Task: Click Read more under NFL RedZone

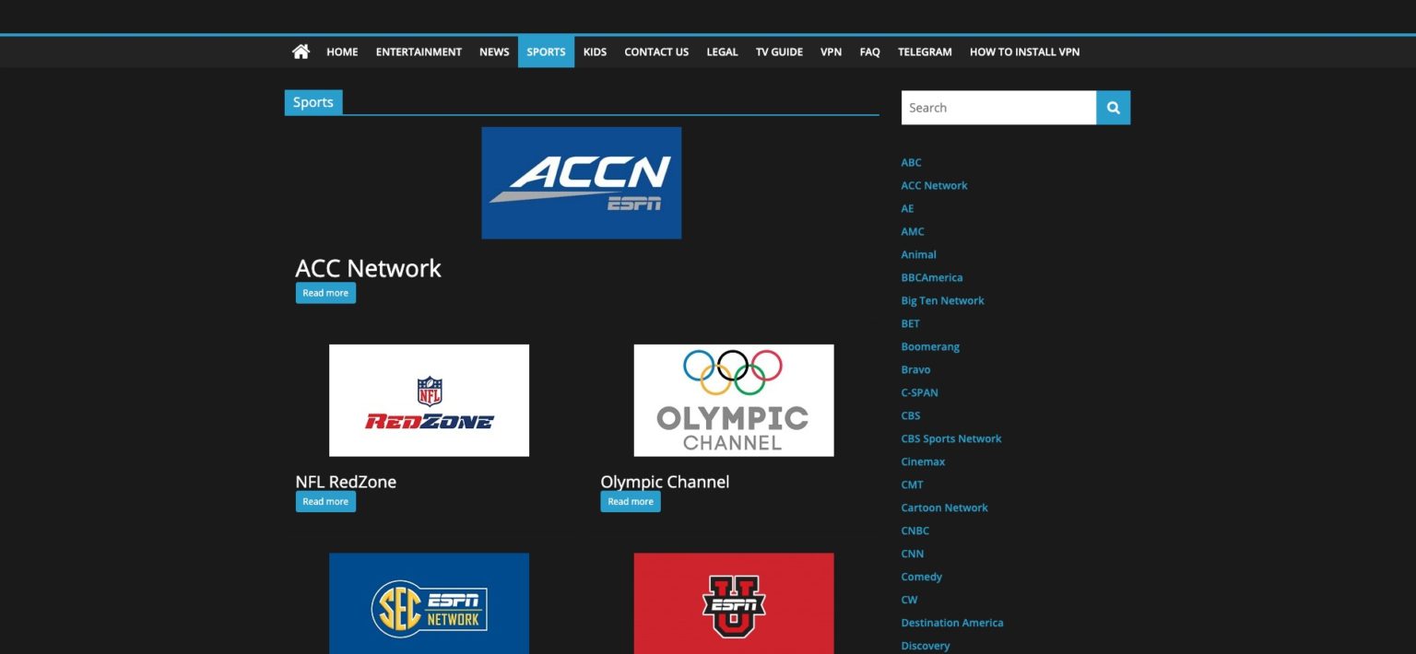Action: pyautogui.click(x=325, y=502)
